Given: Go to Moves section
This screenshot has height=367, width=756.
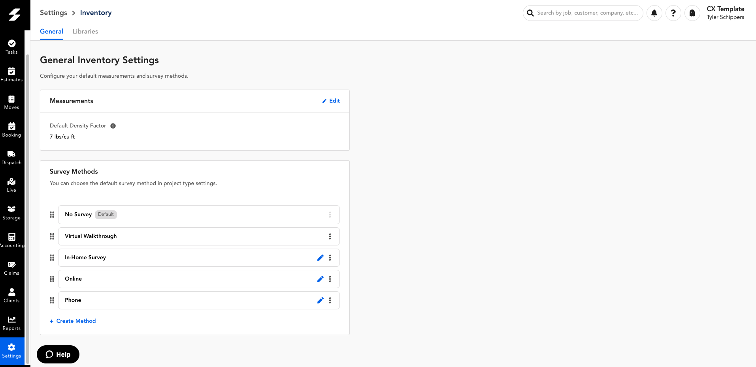Looking at the screenshot, I should pyautogui.click(x=12, y=102).
